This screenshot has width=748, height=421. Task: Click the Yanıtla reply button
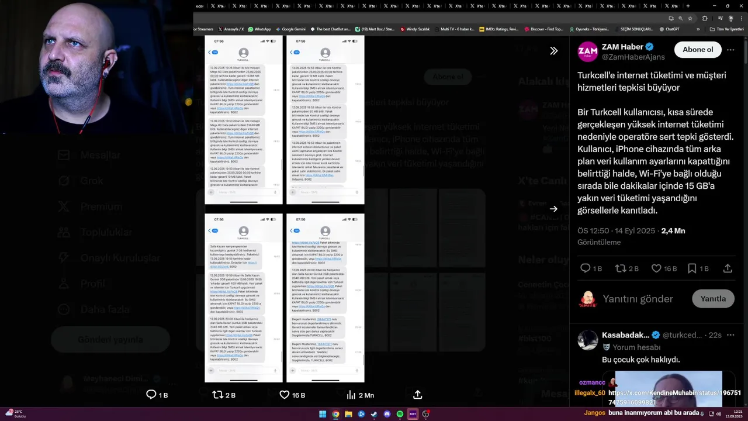[713, 299]
